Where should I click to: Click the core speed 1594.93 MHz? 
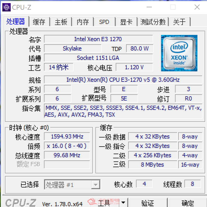[x=67, y=136]
